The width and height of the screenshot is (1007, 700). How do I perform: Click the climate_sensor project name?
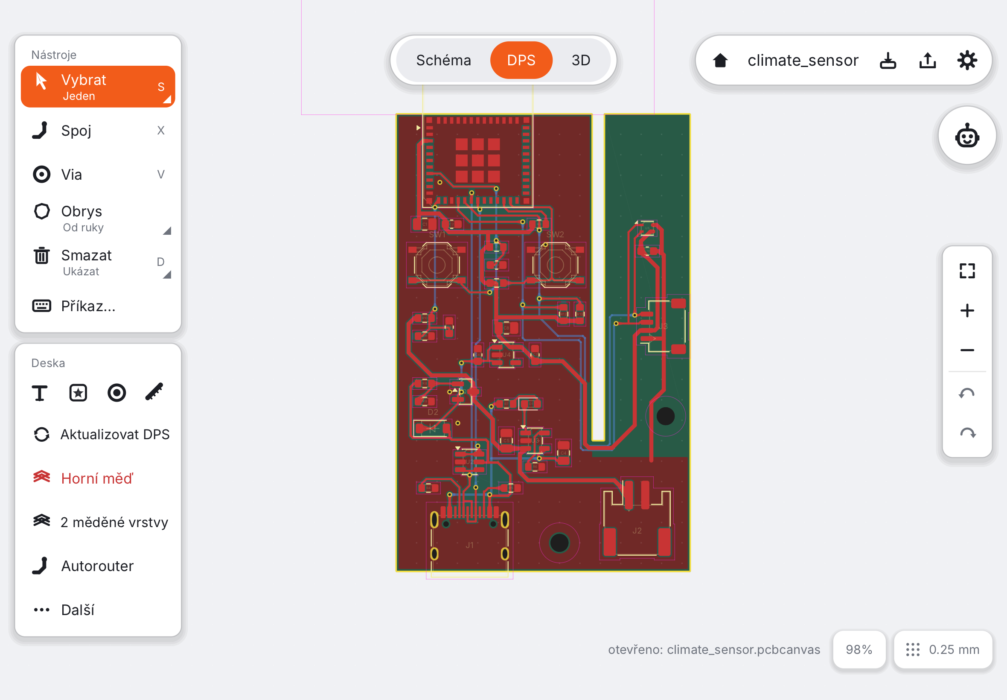click(x=803, y=61)
